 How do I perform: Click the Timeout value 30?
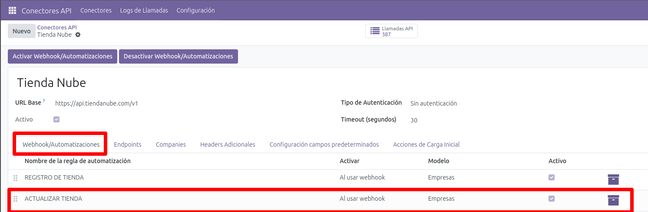tap(414, 120)
